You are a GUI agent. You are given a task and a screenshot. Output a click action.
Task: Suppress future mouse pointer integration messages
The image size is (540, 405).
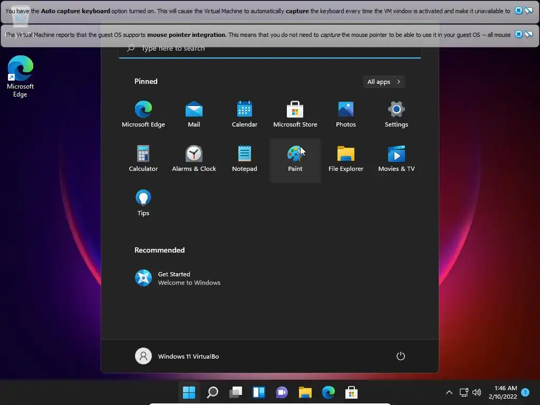(528, 34)
